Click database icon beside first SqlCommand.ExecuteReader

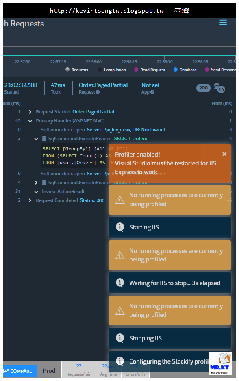(x=44, y=139)
